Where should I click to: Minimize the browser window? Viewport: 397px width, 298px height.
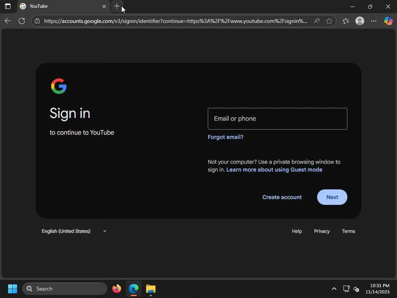[x=352, y=7]
